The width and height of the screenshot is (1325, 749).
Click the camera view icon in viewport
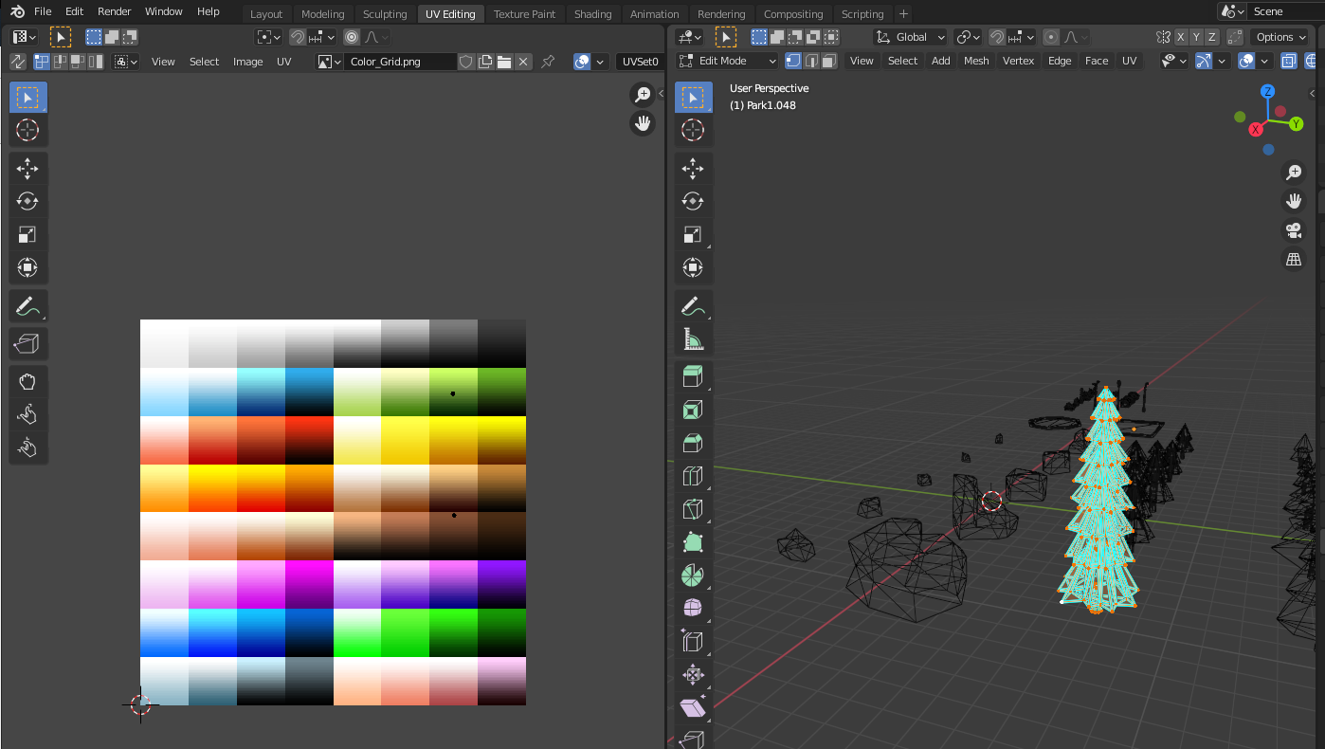tap(1294, 230)
